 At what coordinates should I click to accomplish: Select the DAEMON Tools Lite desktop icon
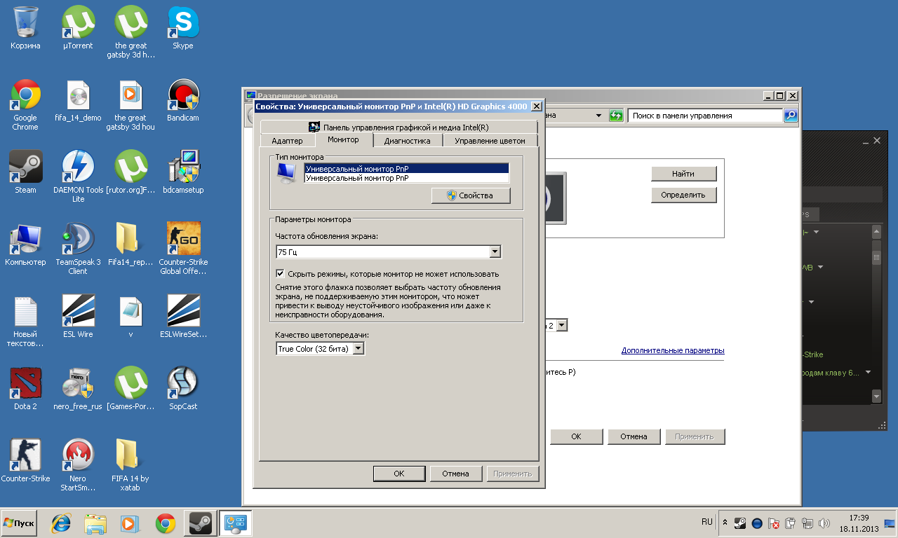(78, 177)
